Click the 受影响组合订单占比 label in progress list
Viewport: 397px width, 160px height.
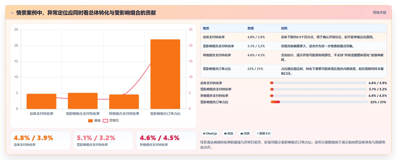point(214,102)
